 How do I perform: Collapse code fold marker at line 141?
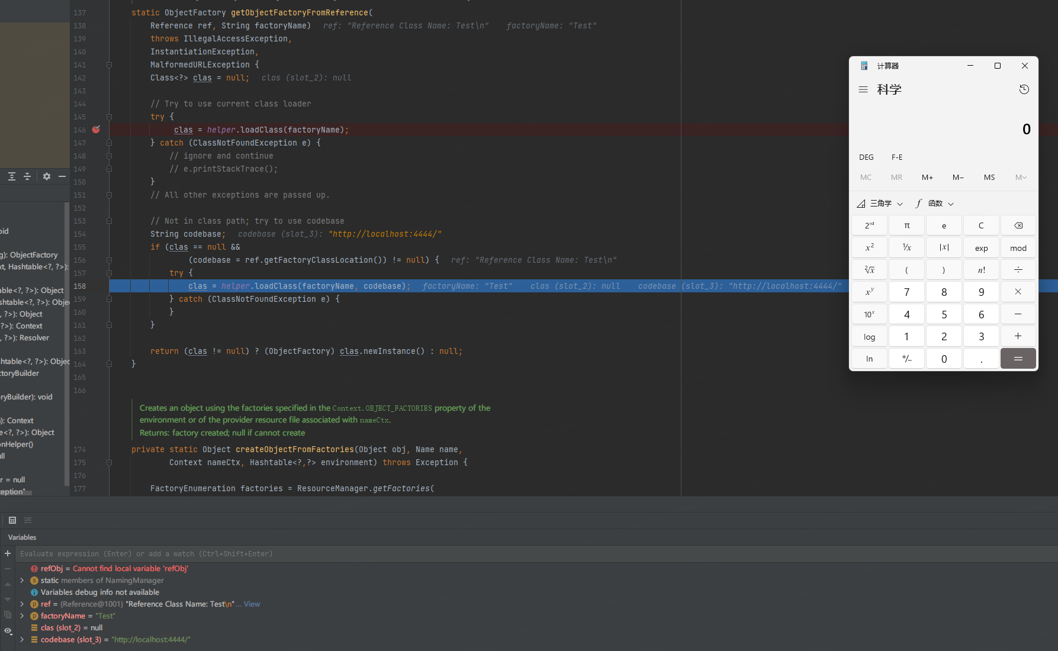point(109,65)
